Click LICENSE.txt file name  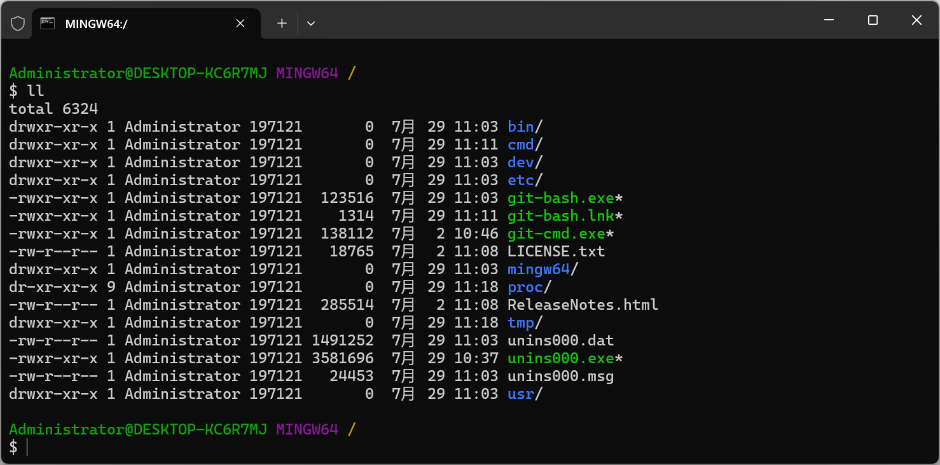tap(556, 251)
